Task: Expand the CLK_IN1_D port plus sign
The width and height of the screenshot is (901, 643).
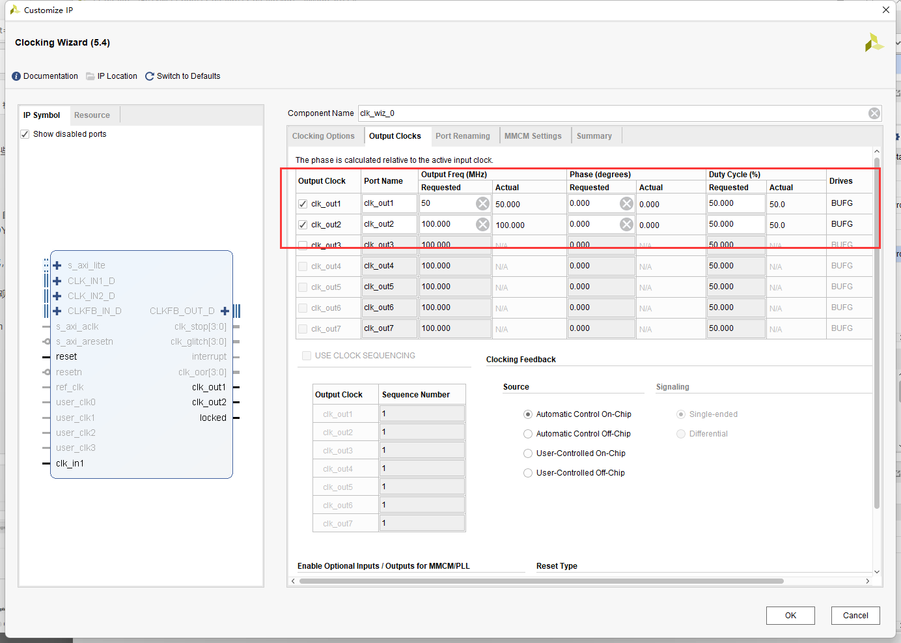Action: [x=57, y=281]
